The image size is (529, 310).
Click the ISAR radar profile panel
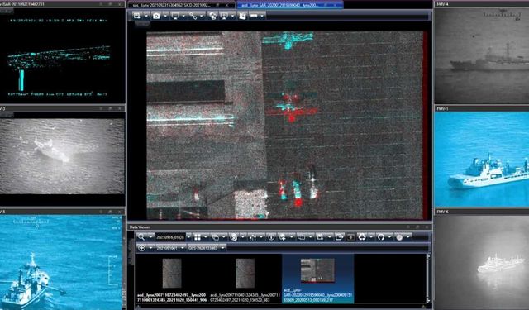tap(63, 55)
